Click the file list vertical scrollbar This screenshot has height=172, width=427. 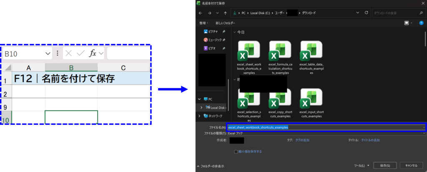click(425, 38)
